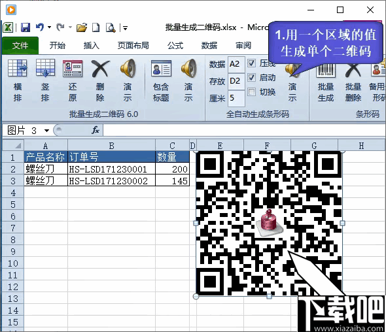
Task: Click cell HS-LSD171230001
Action: tap(111, 169)
